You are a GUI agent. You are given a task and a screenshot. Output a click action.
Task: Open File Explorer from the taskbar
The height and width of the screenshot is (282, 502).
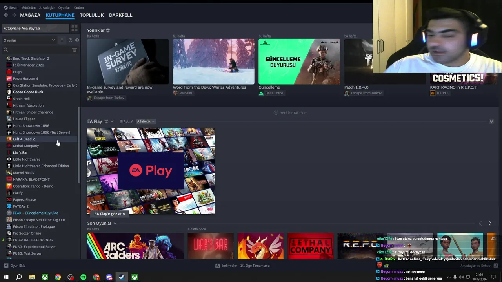click(32, 277)
